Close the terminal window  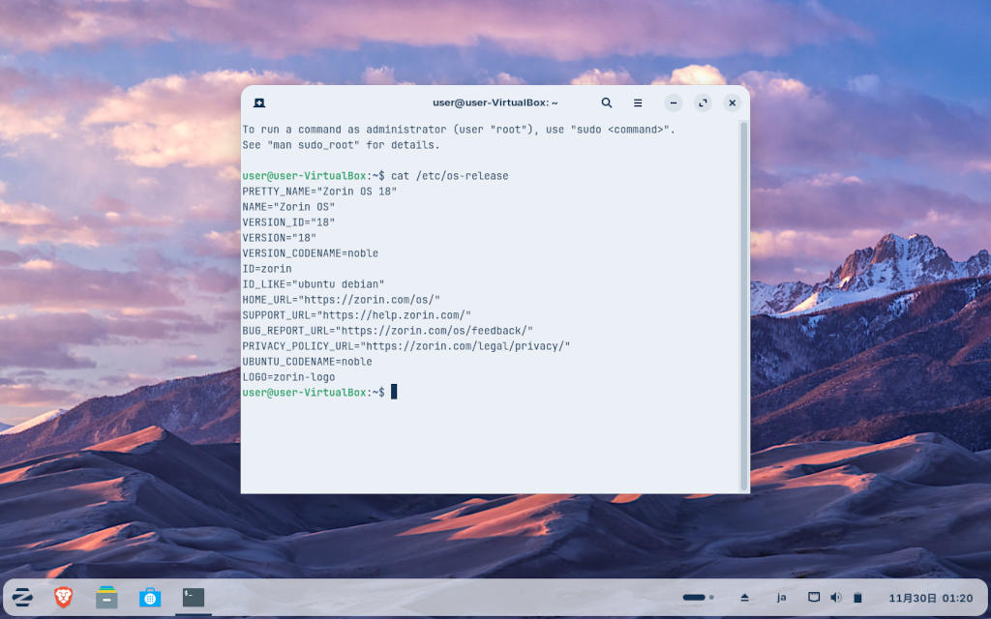click(x=733, y=103)
